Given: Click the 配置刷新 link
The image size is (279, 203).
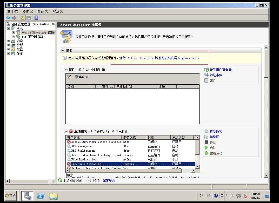Looking at the screenshot, I should coord(109,180).
